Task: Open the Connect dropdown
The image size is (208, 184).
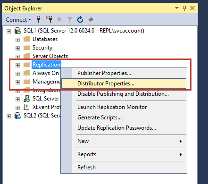Action: [18, 20]
